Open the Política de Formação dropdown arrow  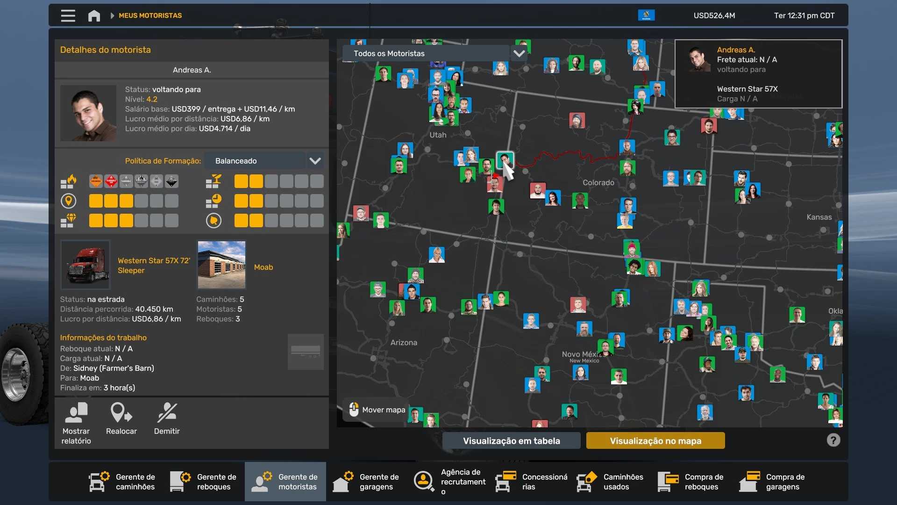[x=315, y=161]
